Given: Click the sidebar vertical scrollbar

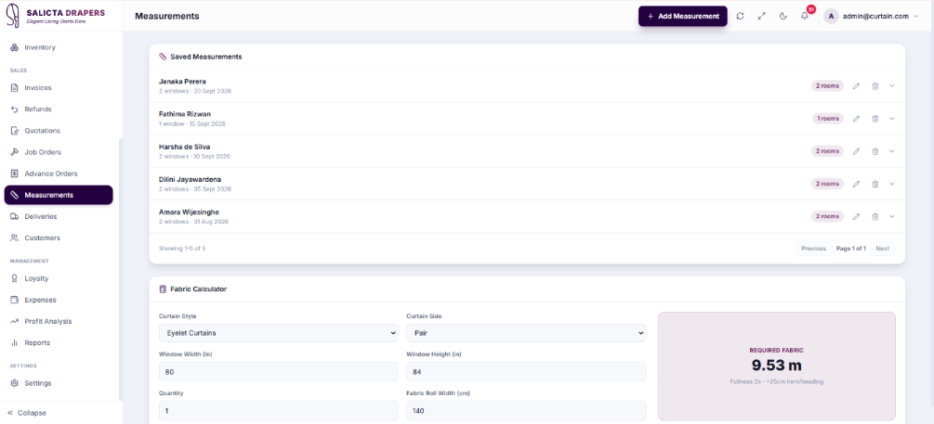Looking at the screenshot, I should point(120,269).
